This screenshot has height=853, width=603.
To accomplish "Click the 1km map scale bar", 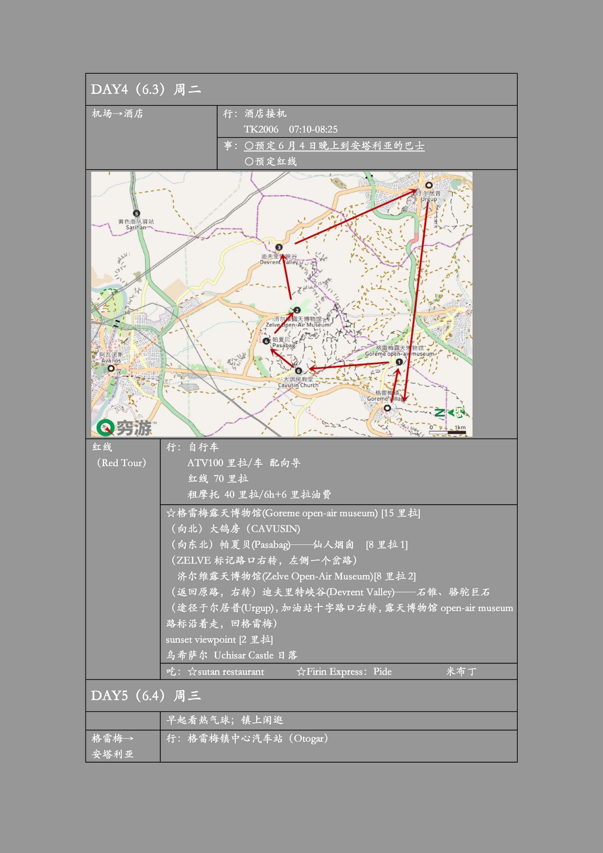I will (448, 432).
